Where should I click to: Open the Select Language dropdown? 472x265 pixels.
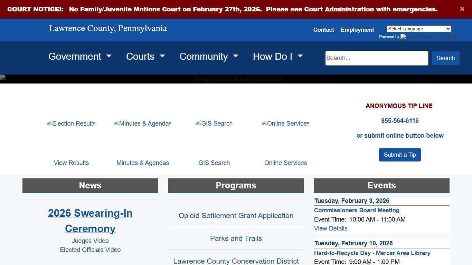pyautogui.click(x=418, y=29)
